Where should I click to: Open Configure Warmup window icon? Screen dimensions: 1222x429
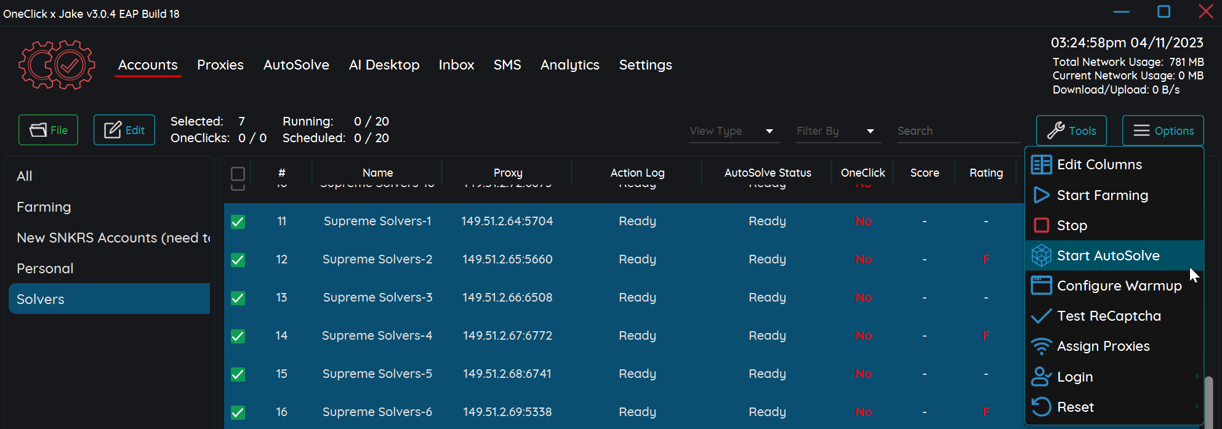(1041, 286)
